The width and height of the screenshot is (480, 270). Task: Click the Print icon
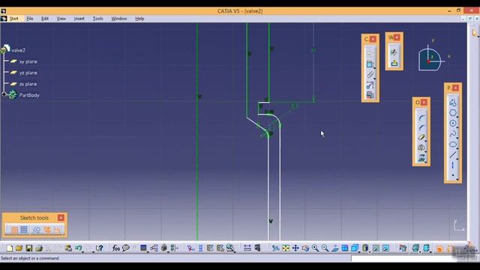pyautogui.click(x=39, y=248)
